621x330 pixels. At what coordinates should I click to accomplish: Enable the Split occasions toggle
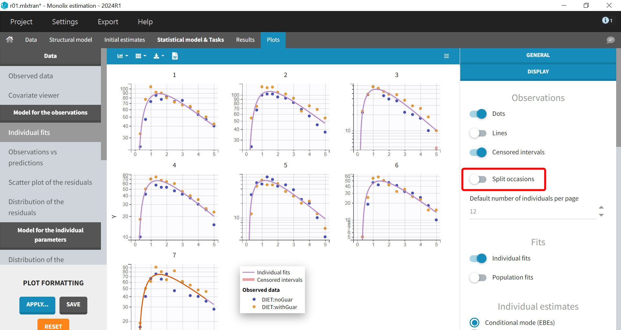(478, 179)
